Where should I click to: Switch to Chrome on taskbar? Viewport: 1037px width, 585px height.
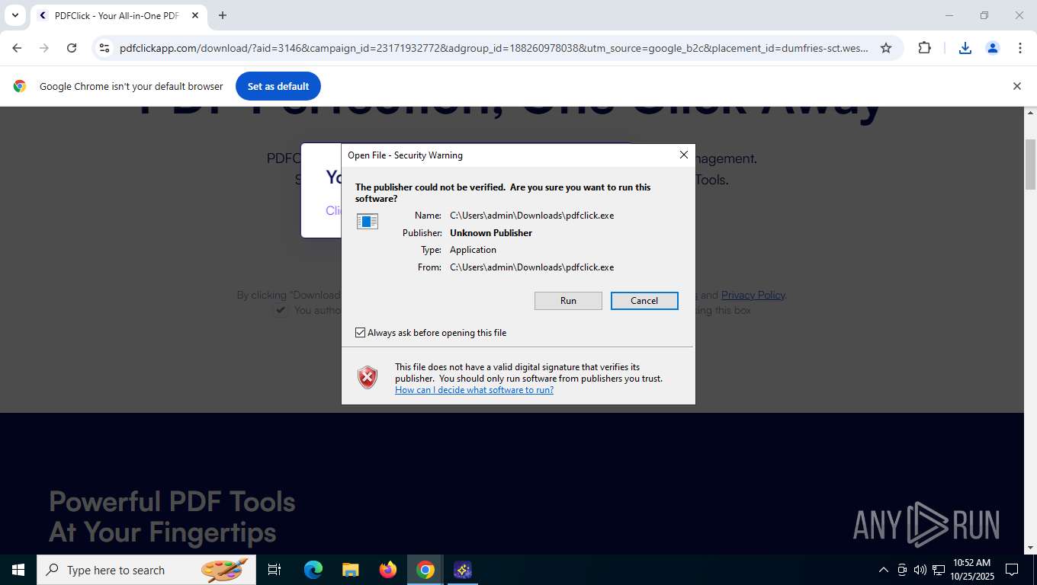click(425, 570)
